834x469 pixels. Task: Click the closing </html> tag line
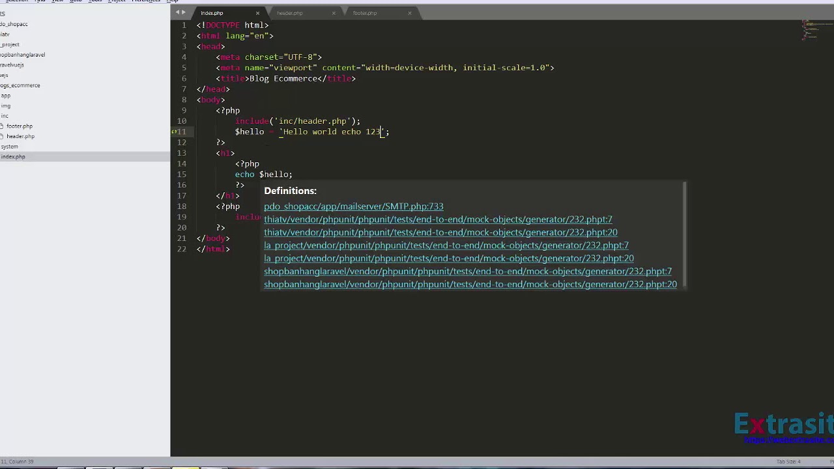[x=213, y=249]
